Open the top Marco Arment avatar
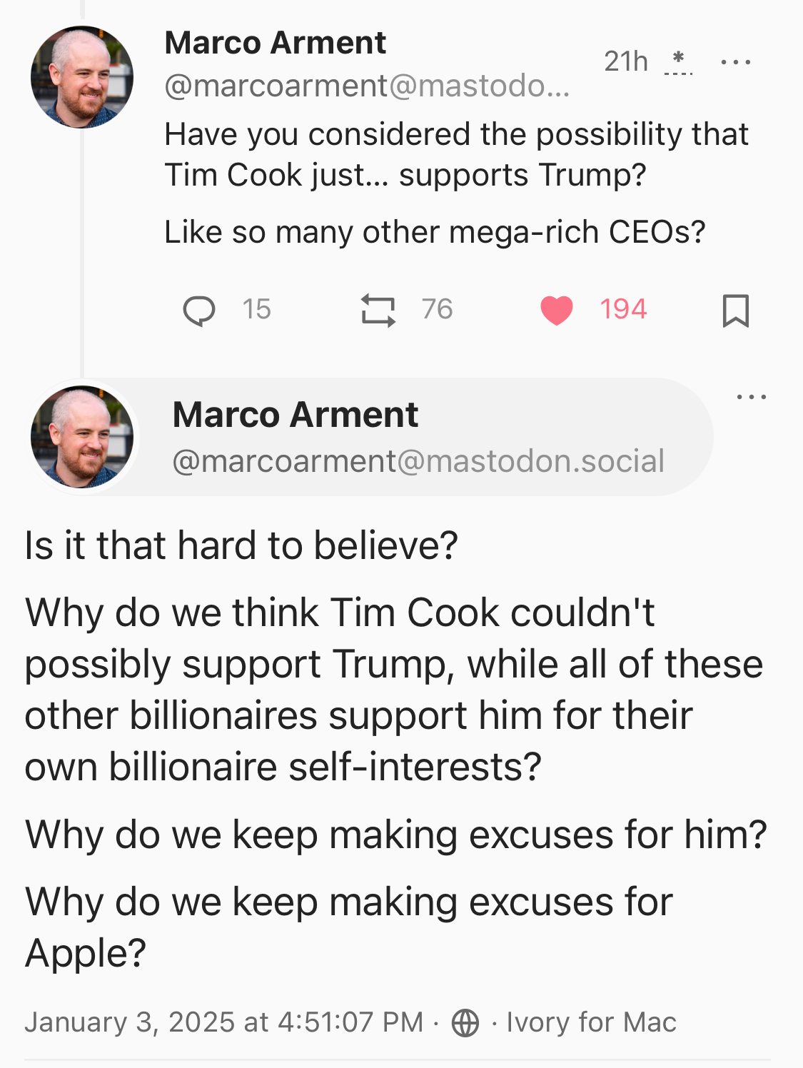 pyautogui.click(x=82, y=77)
